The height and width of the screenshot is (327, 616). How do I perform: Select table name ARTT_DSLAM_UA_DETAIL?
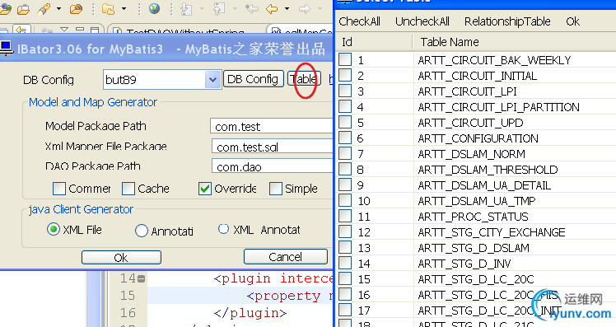tap(484, 185)
